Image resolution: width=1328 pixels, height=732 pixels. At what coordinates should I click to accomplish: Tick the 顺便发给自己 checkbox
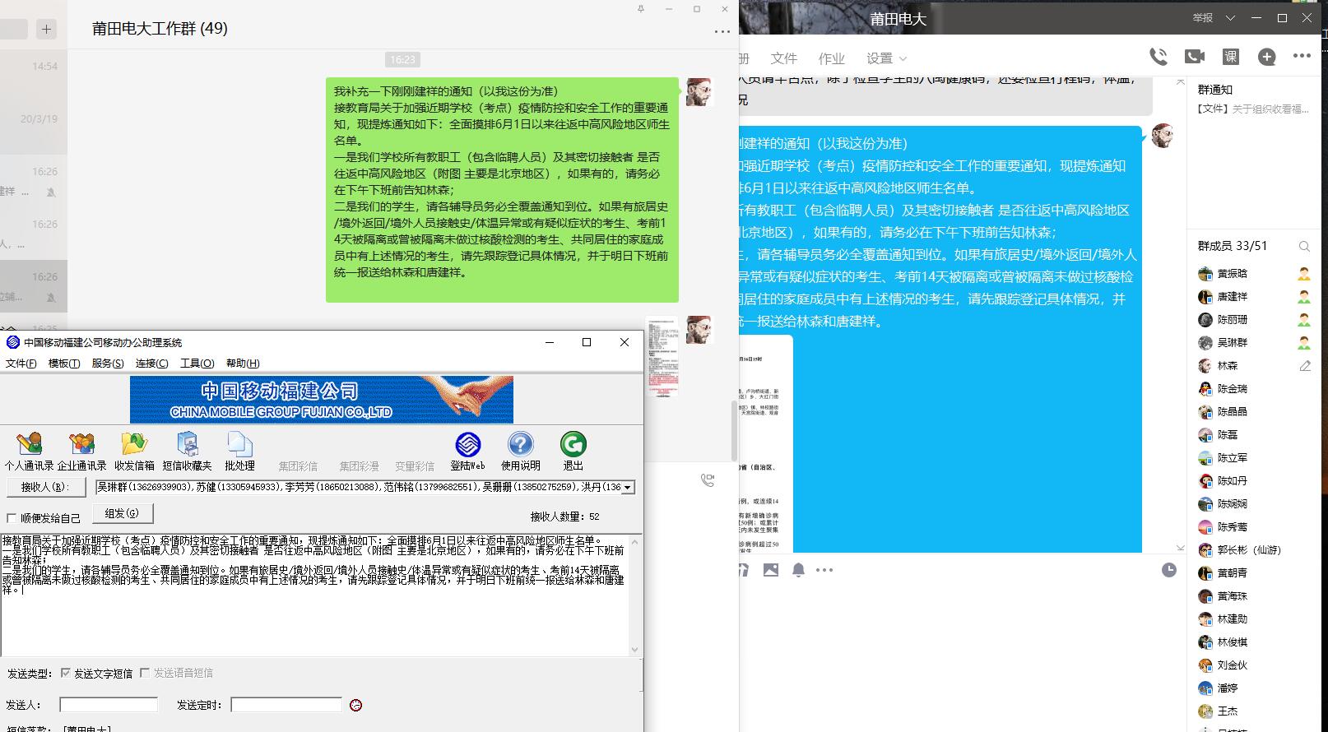[12, 518]
